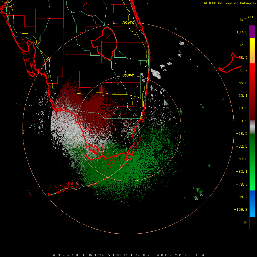Pick the purple segment of the velocity color bar
Image resolution: width=257 pixels, height=257 pixels.
click(252, 32)
